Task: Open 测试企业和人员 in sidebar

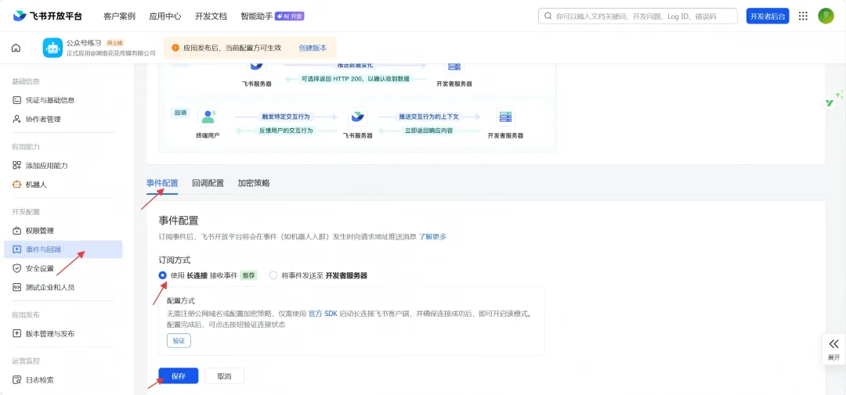Action: coord(63,287)
